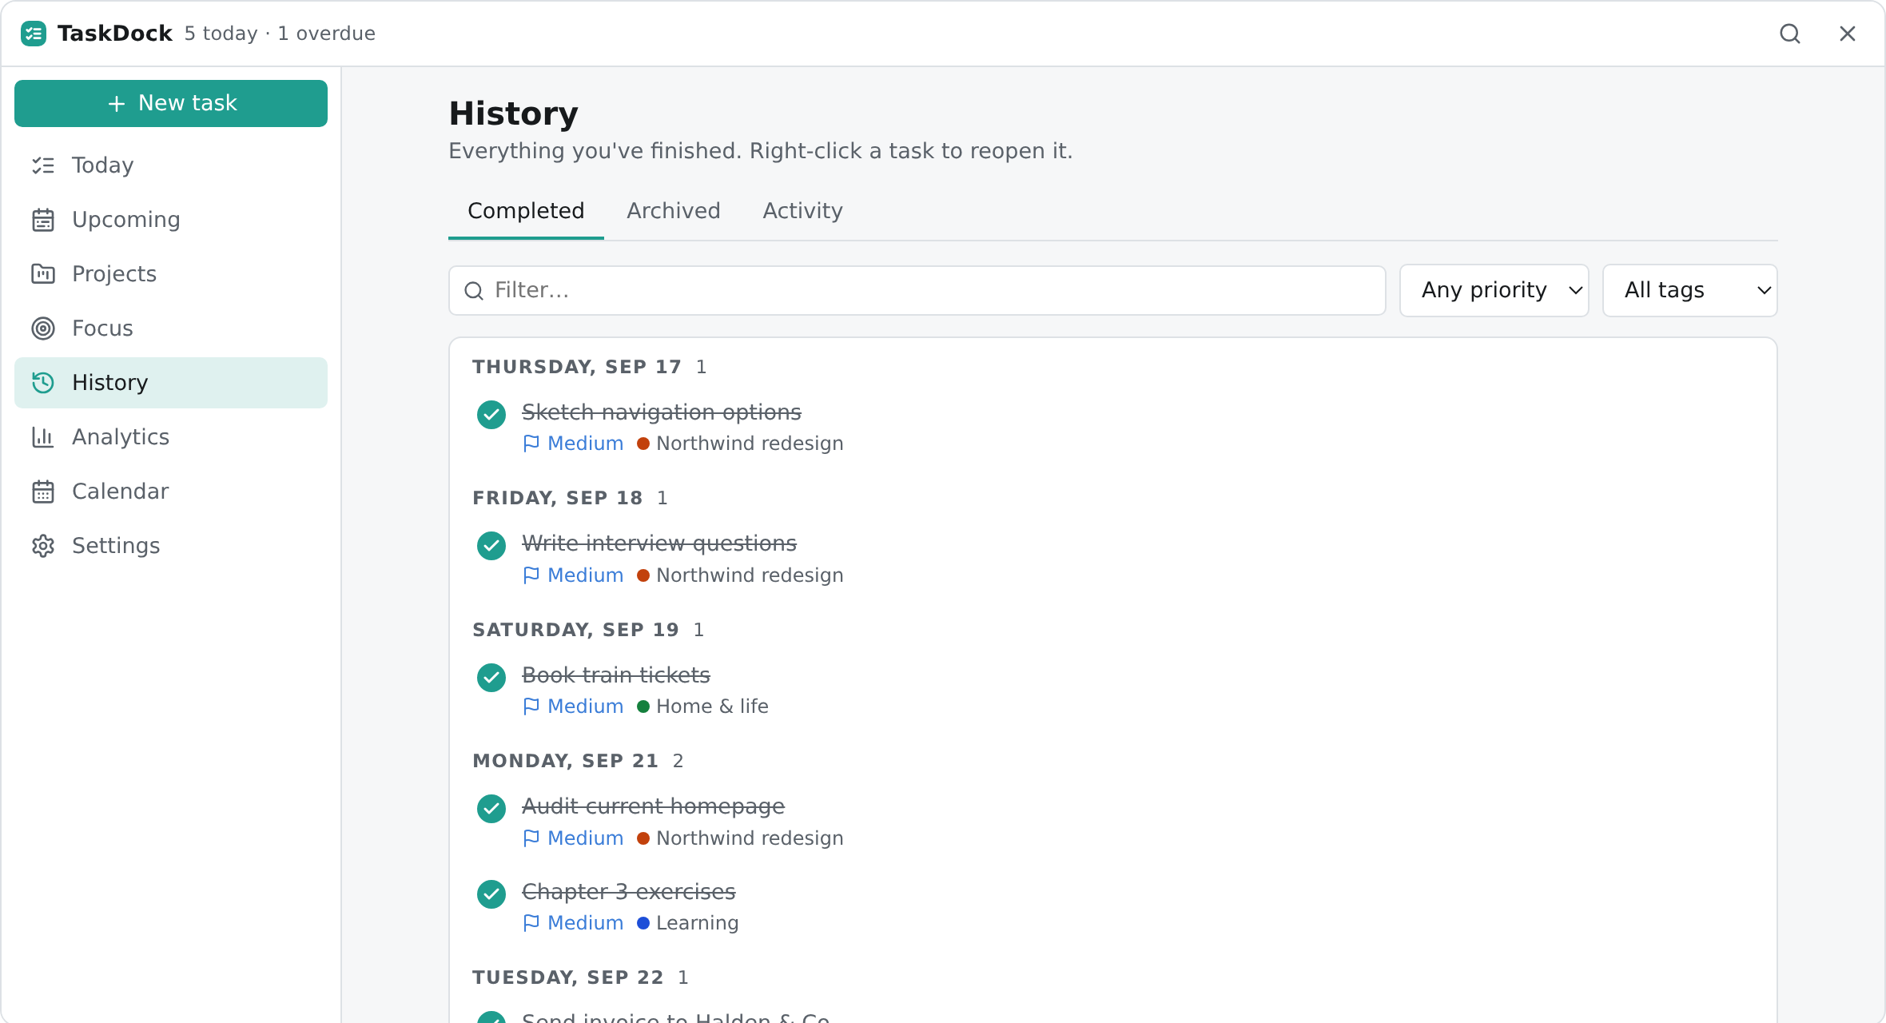
Task: Close the TaskDock window
Action: click(x=1848, y=34)
